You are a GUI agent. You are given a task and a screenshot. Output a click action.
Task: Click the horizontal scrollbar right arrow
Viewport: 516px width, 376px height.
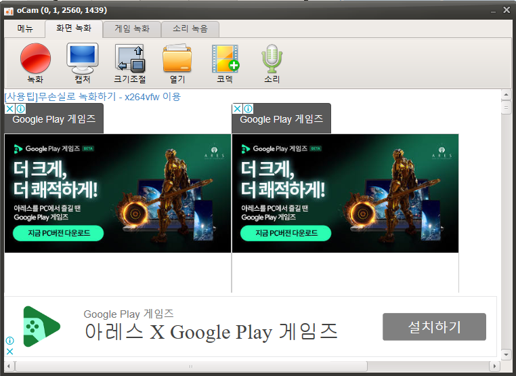click(x=494, y=366)
